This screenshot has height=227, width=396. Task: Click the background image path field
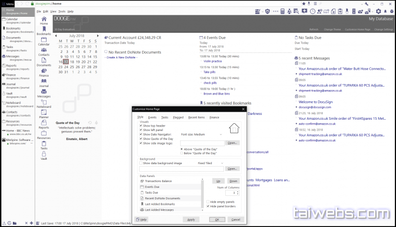point(182,169)
